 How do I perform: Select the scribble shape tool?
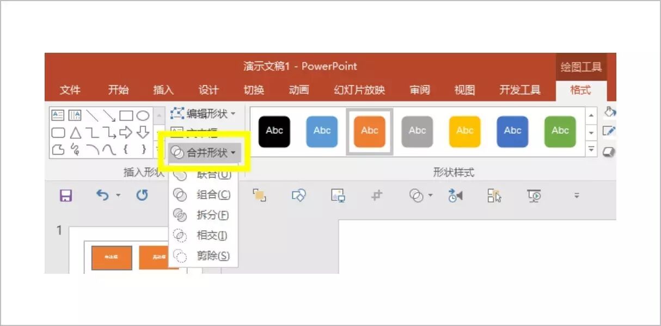[x=75, y=149]
